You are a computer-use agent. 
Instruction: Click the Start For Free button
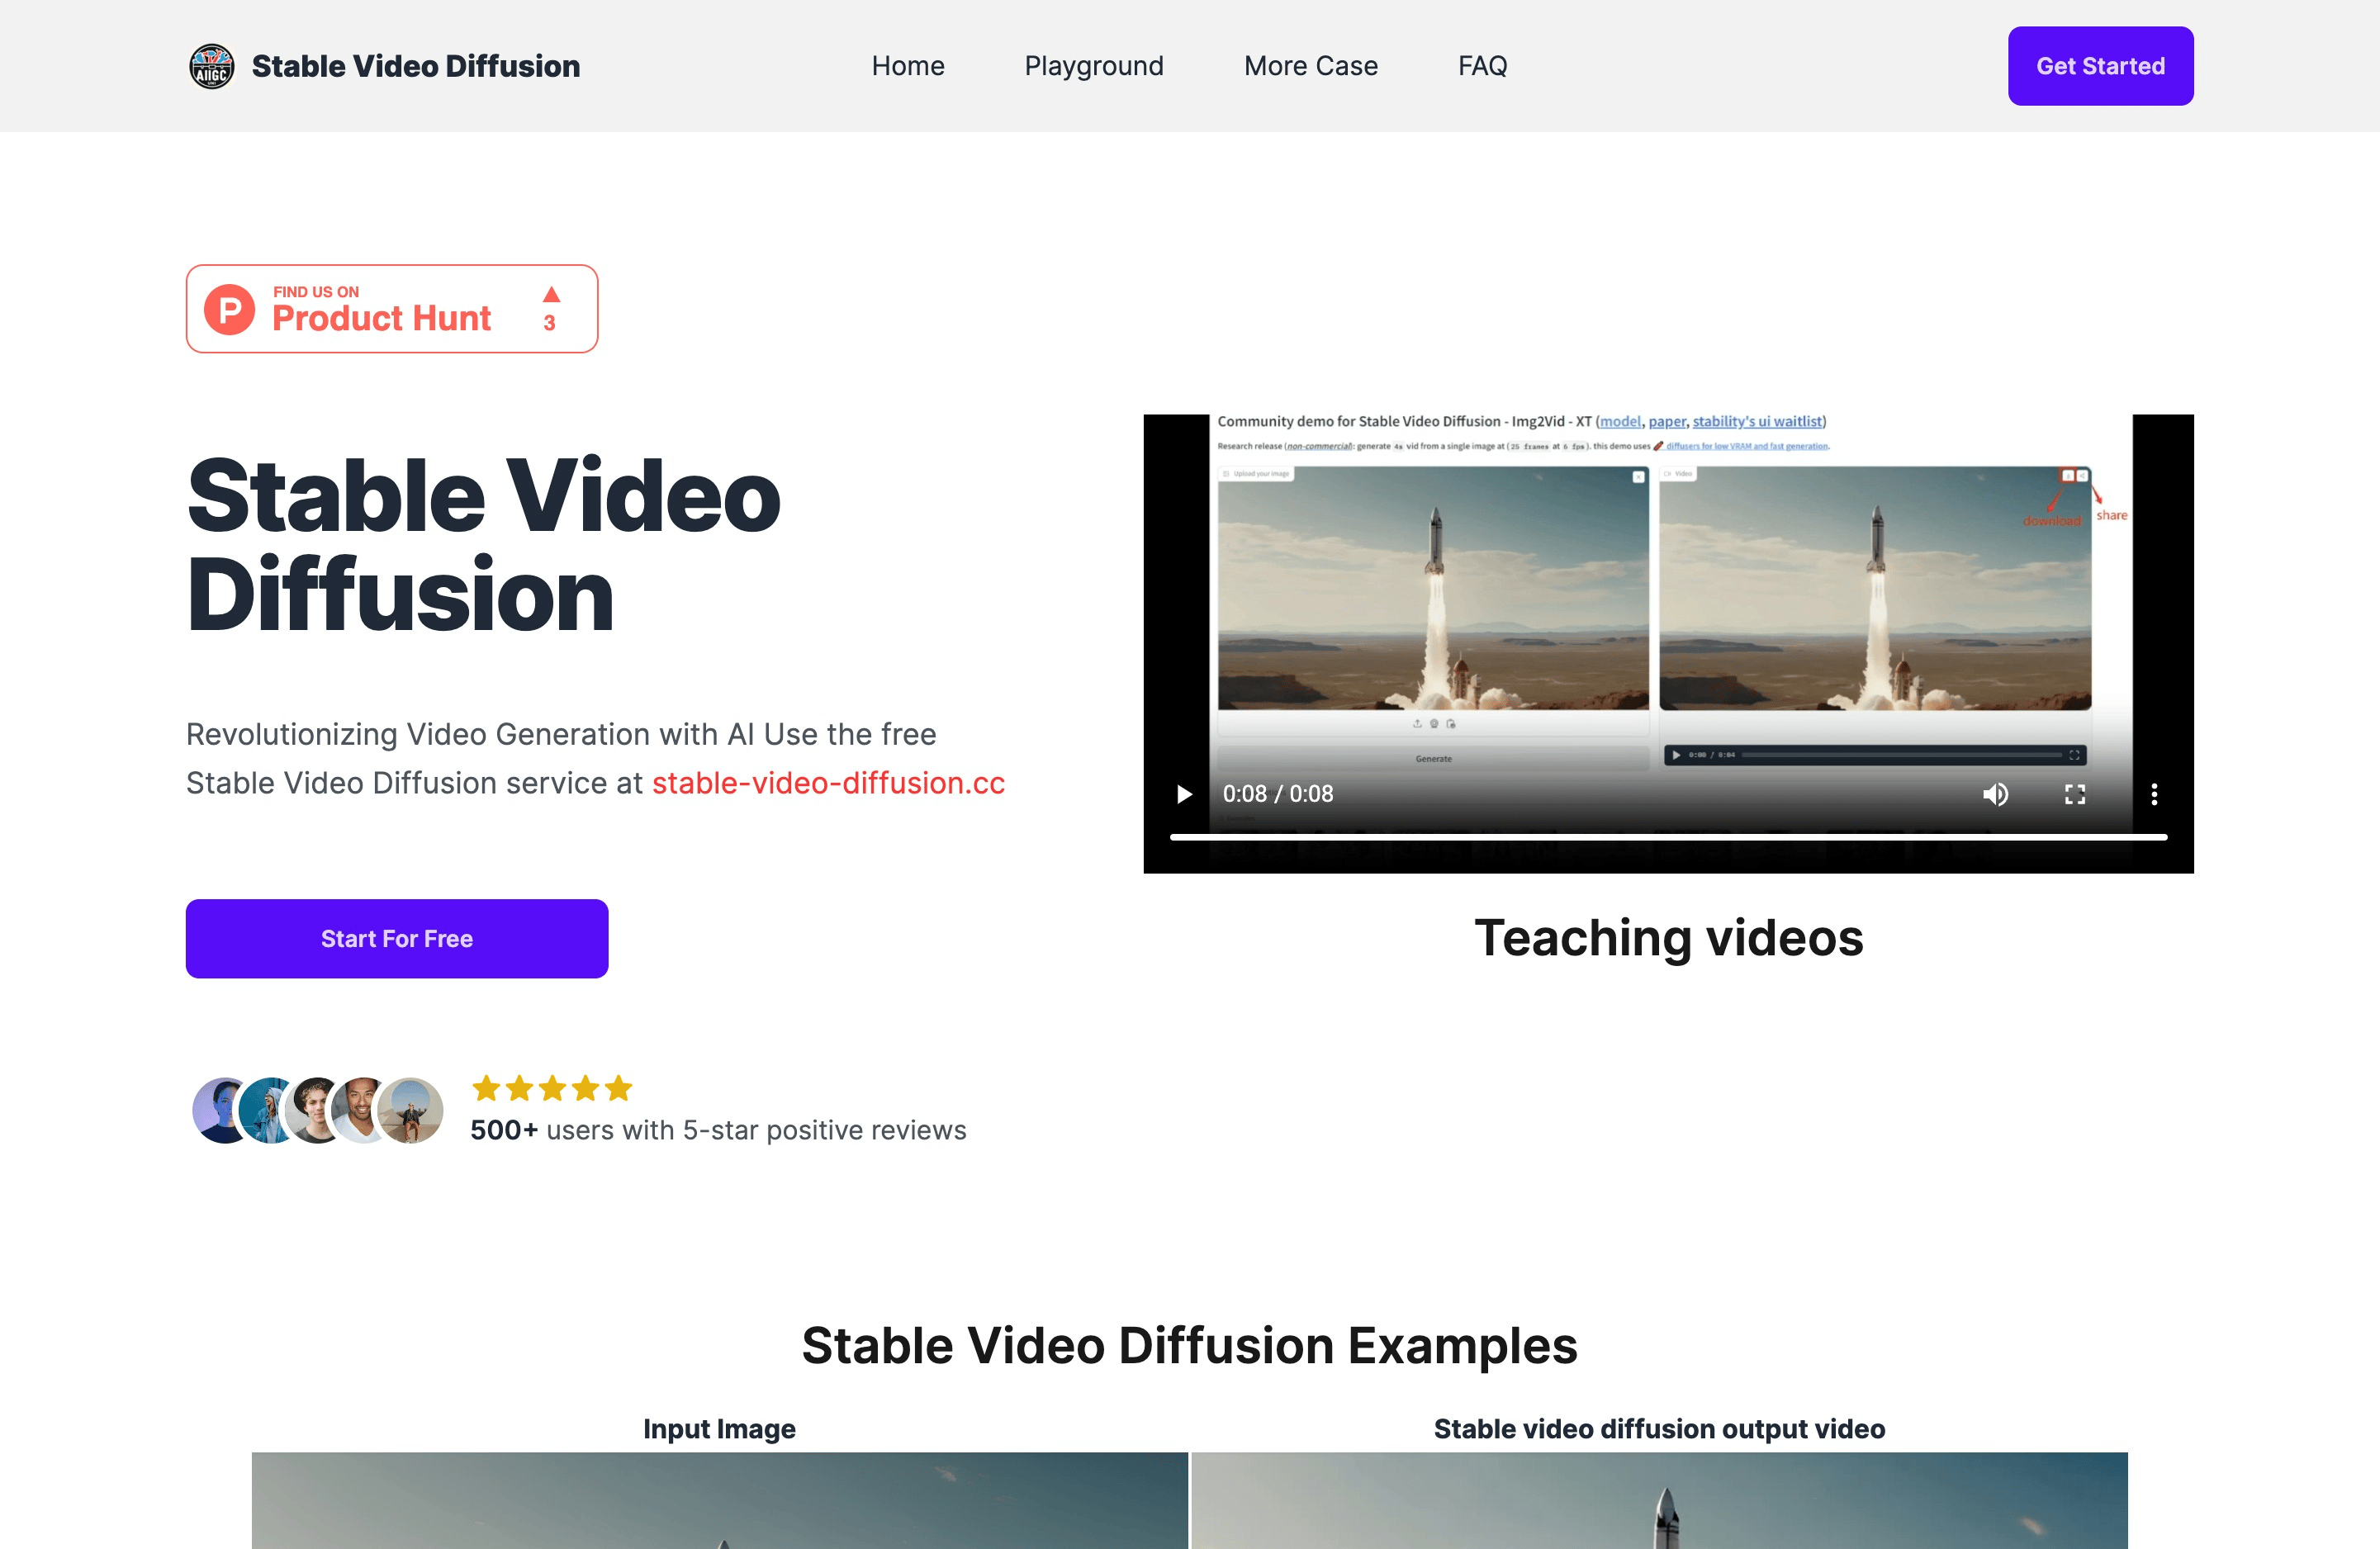pos(397,939)
